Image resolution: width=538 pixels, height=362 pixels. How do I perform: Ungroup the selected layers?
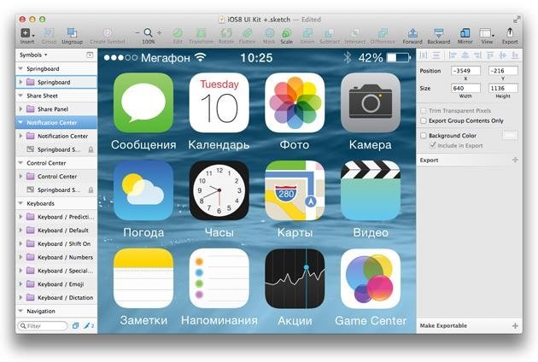click(x=72, y=36)
